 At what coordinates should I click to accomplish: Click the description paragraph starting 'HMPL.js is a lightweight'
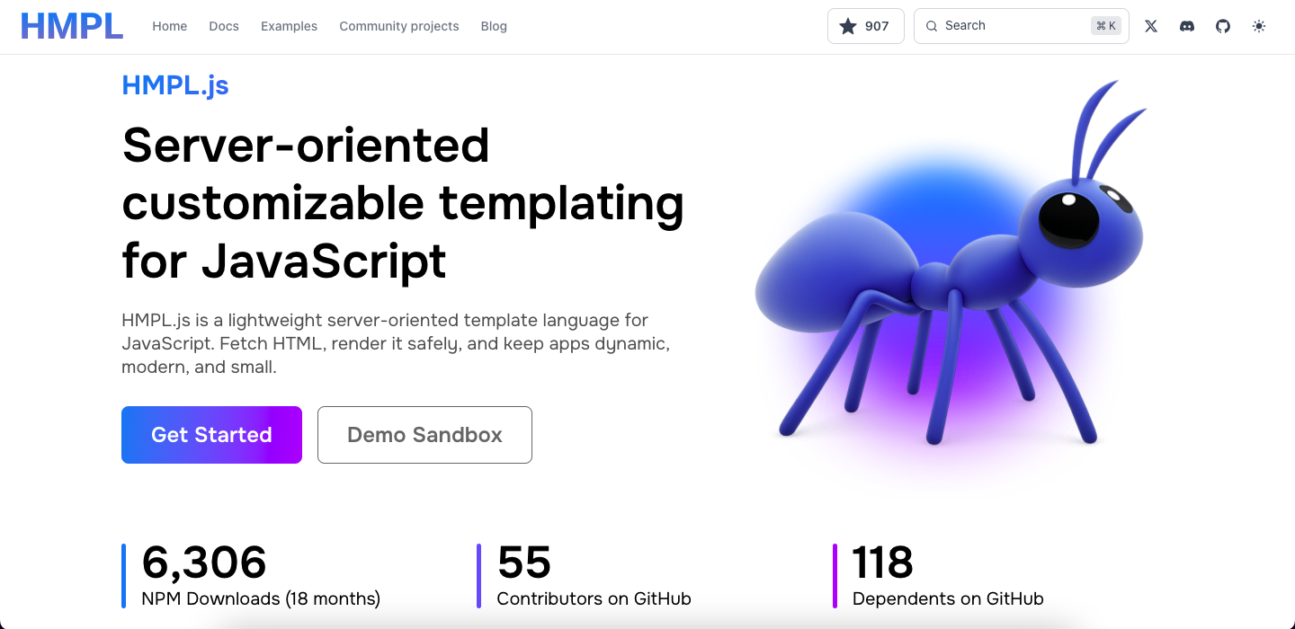pyautogui.click(x=396, y=343)
